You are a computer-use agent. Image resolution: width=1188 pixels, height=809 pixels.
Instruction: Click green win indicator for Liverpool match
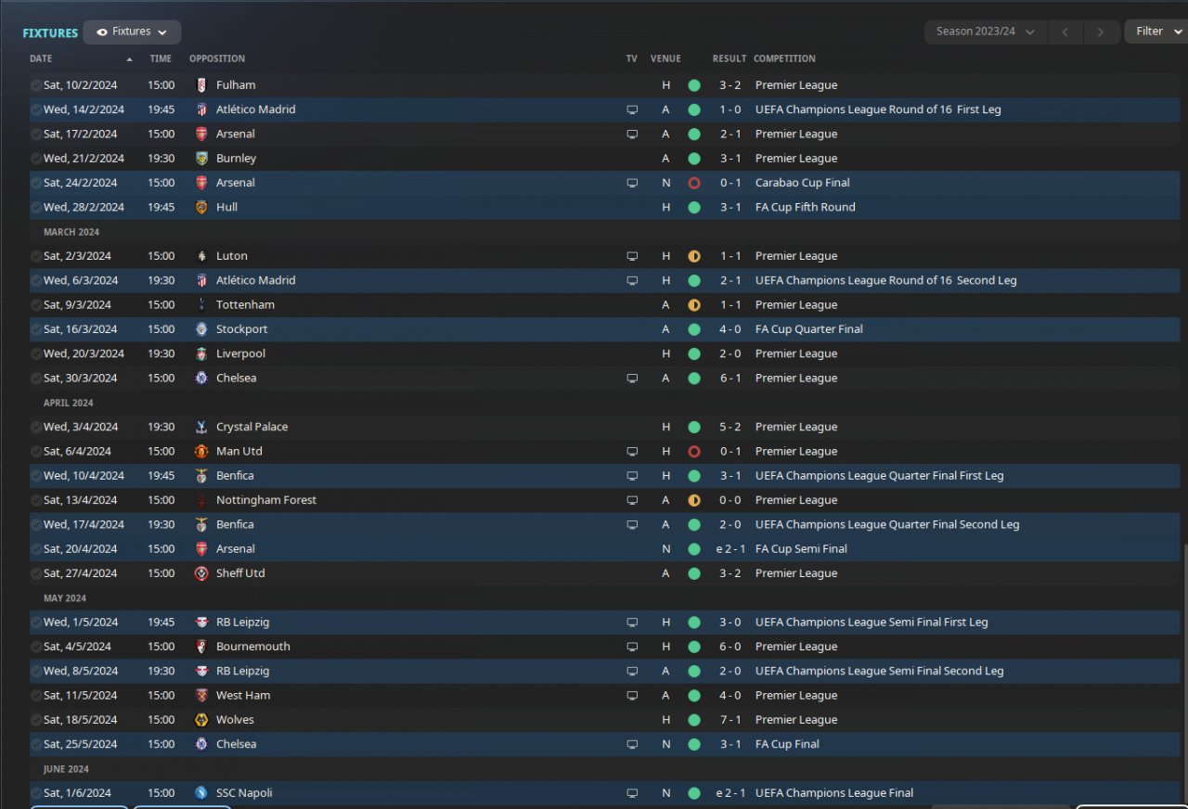click(693, 353)
